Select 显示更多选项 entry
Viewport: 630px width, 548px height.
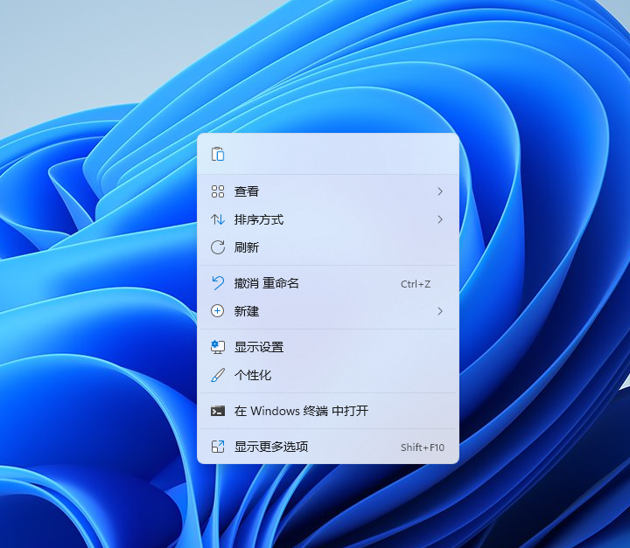(x=328, y=447)
